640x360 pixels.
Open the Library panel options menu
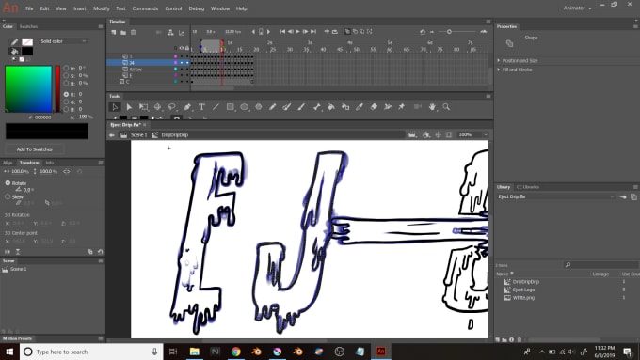pos(635,187)
